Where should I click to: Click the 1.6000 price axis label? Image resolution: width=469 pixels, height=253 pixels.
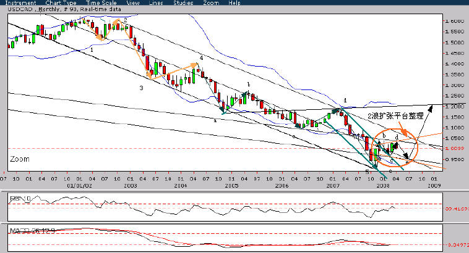[x=455, y=21]
